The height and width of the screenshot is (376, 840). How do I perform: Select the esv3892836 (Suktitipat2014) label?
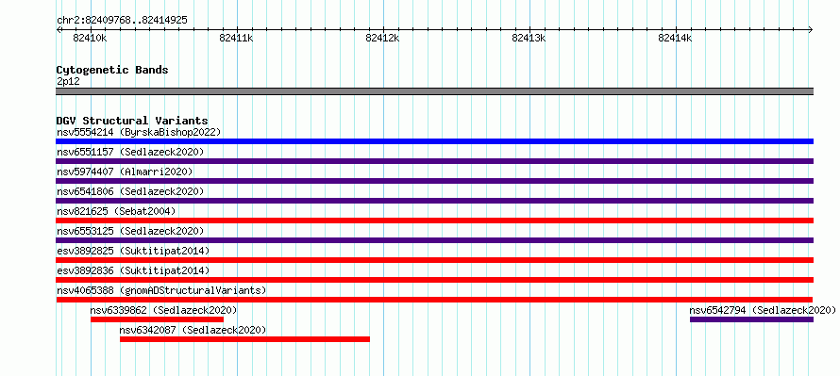pos(133,270)
